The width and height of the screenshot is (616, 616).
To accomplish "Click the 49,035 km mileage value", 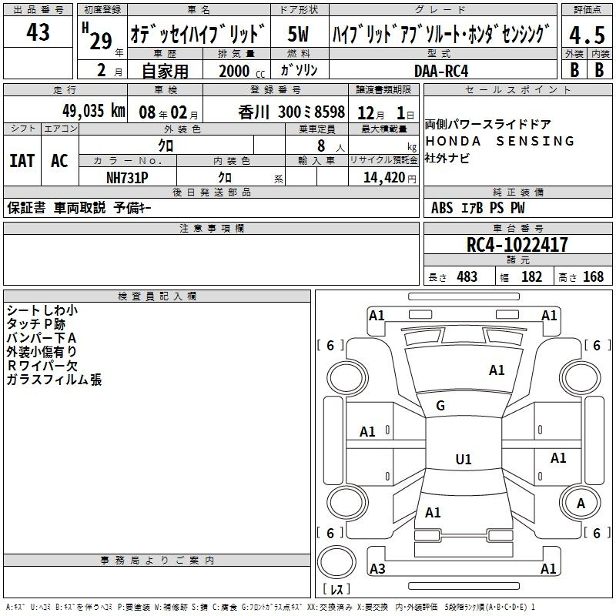I will (x=82, y=111).
